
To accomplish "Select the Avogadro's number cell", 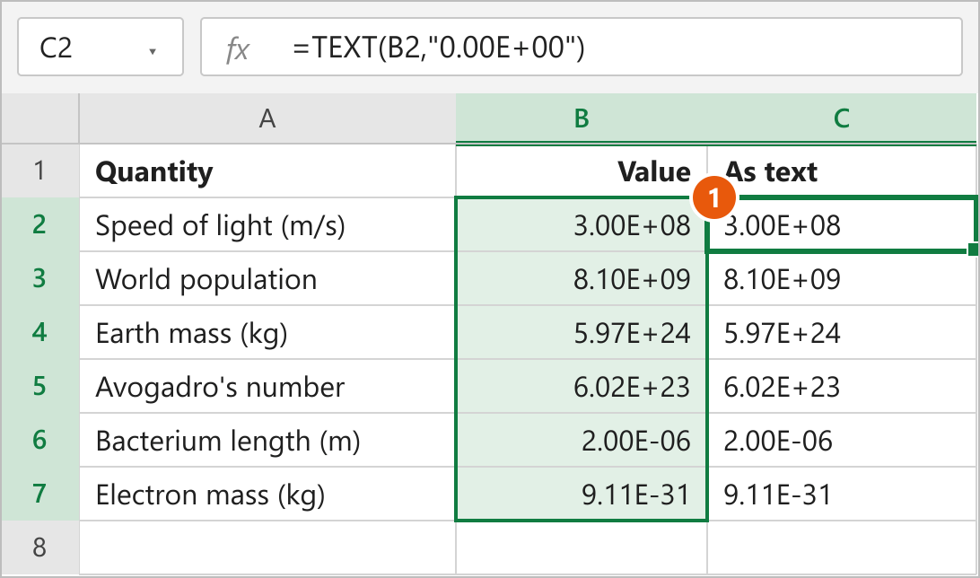I will [267, 386].
